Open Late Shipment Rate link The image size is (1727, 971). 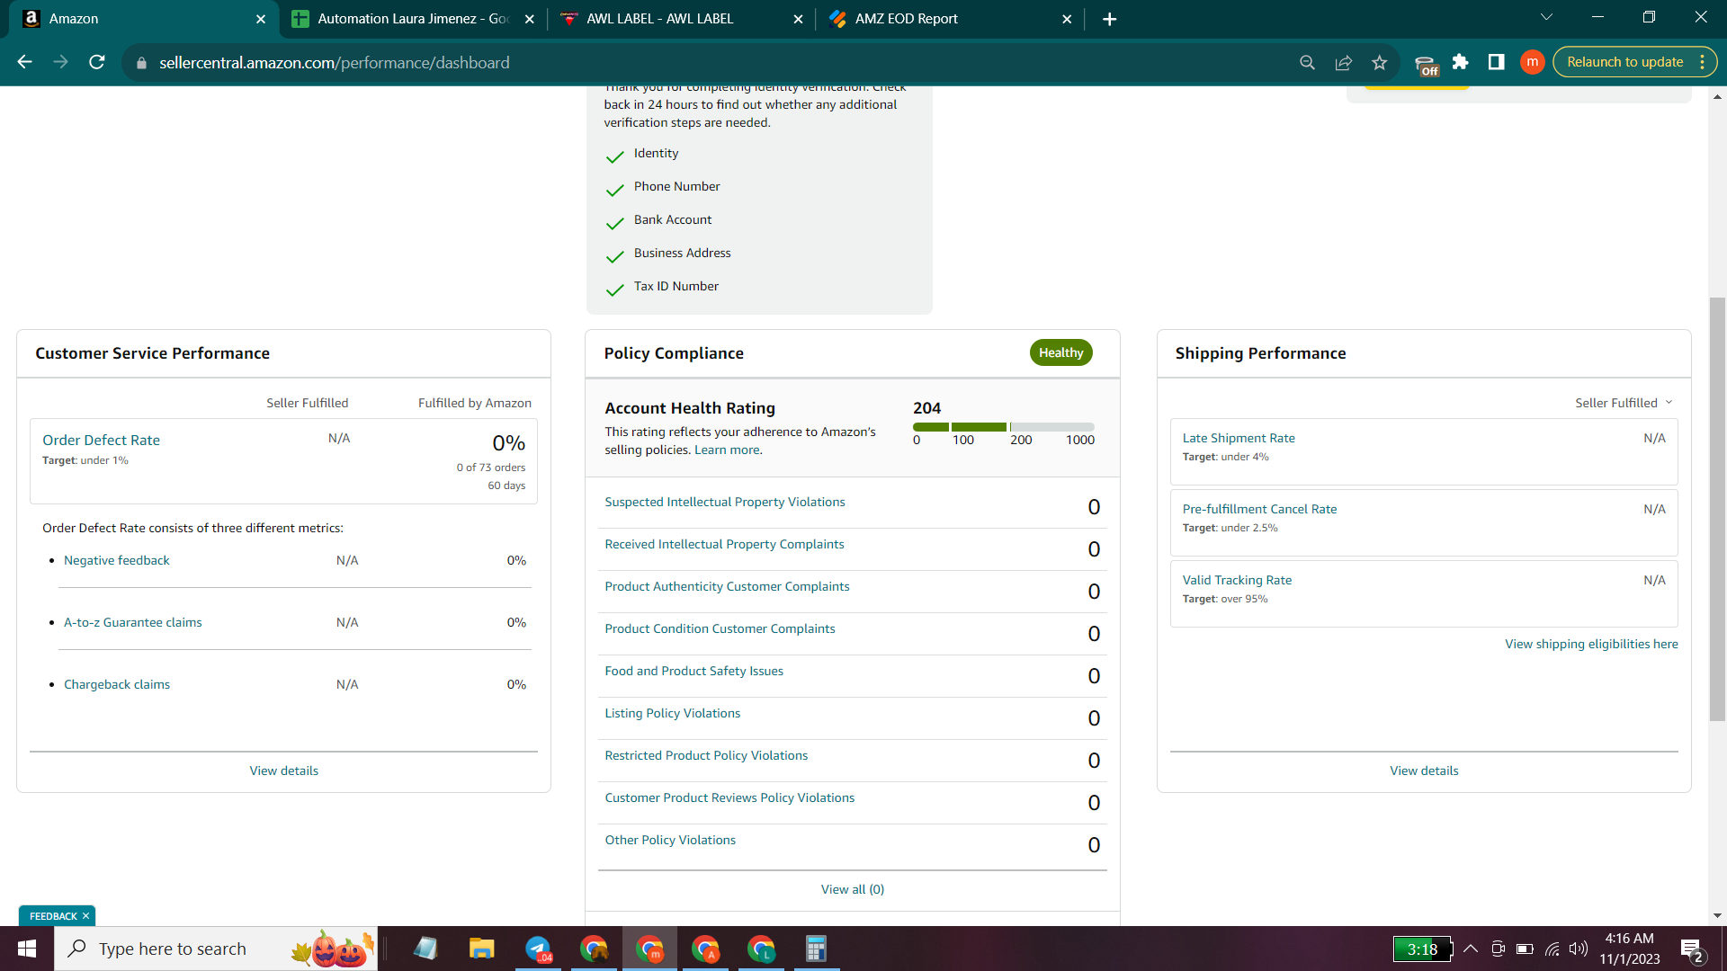point(1239,438)
